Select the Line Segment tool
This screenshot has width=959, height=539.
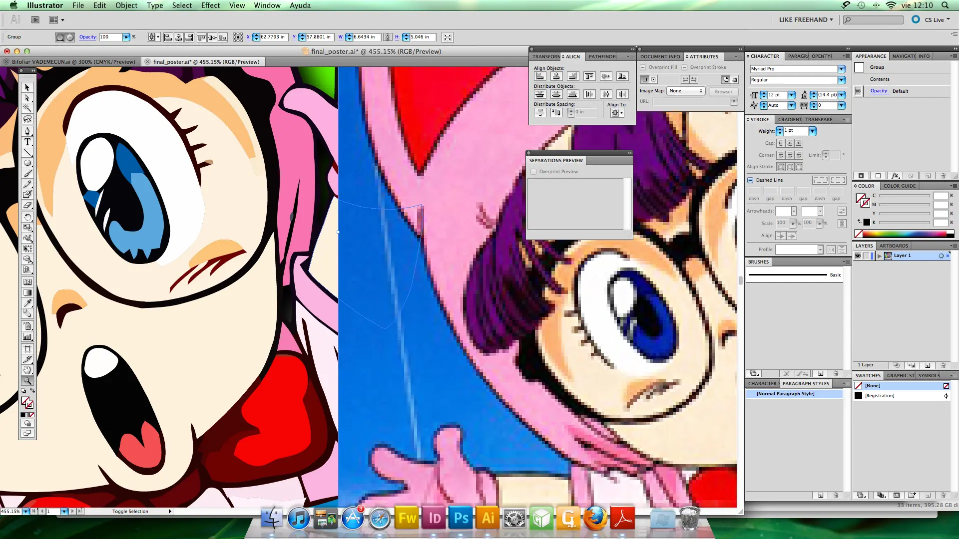(x=27, y=152)
